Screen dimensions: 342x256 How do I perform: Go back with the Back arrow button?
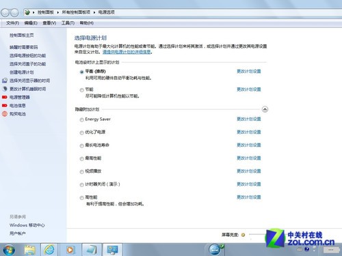click(x=5, y=12)
